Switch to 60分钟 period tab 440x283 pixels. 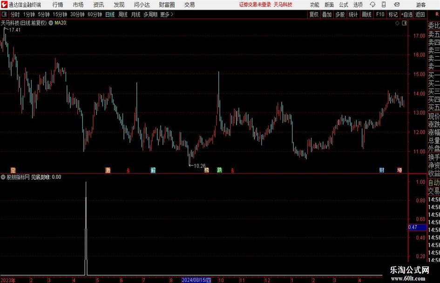click(95, 14)
